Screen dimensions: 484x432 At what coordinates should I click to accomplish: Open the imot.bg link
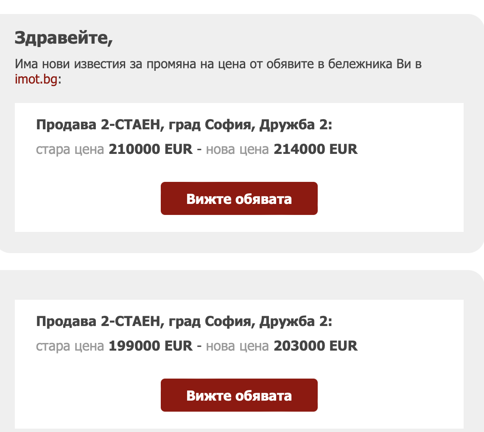click(36, 79)
